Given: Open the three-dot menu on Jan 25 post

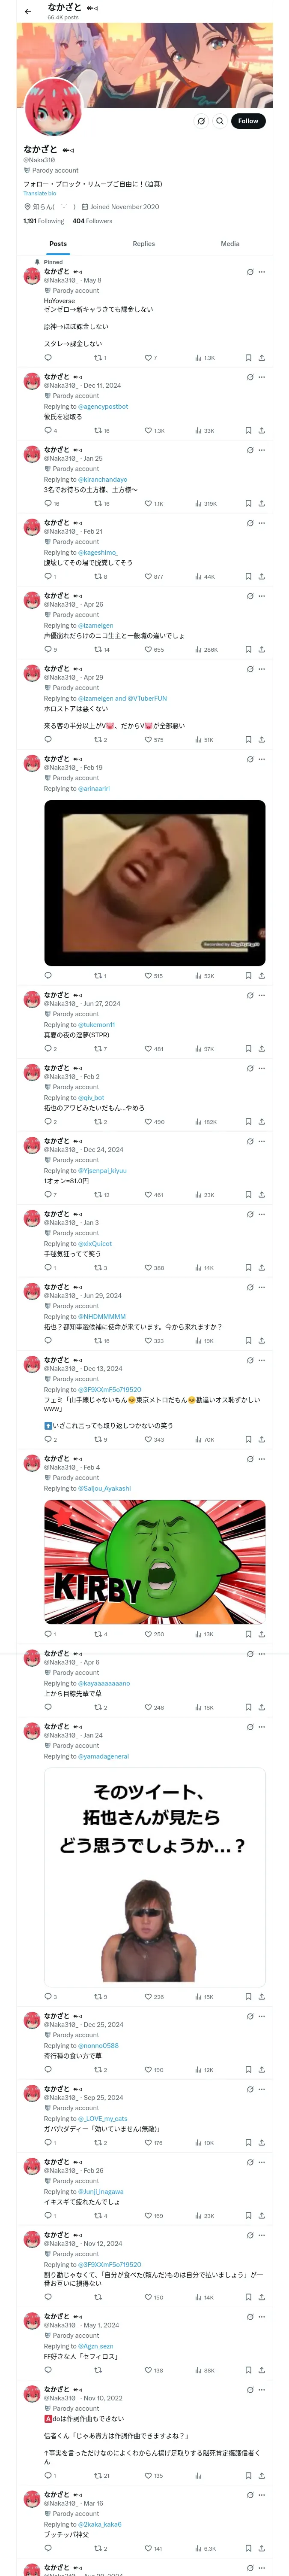Looking at the screenshot, I should (262, 450).
